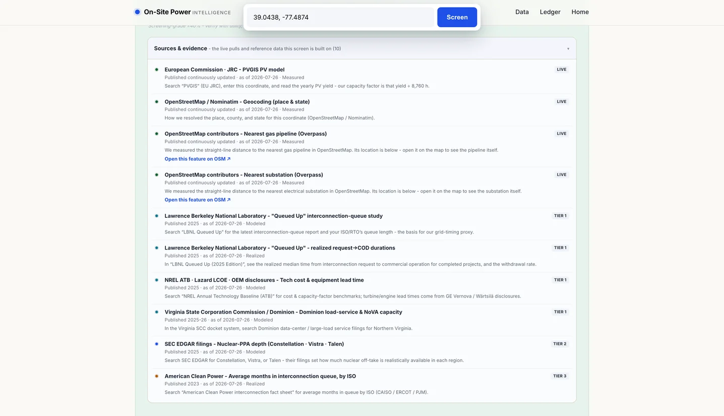Click the orange dot beside American Clean Power

tap(157, 376)
